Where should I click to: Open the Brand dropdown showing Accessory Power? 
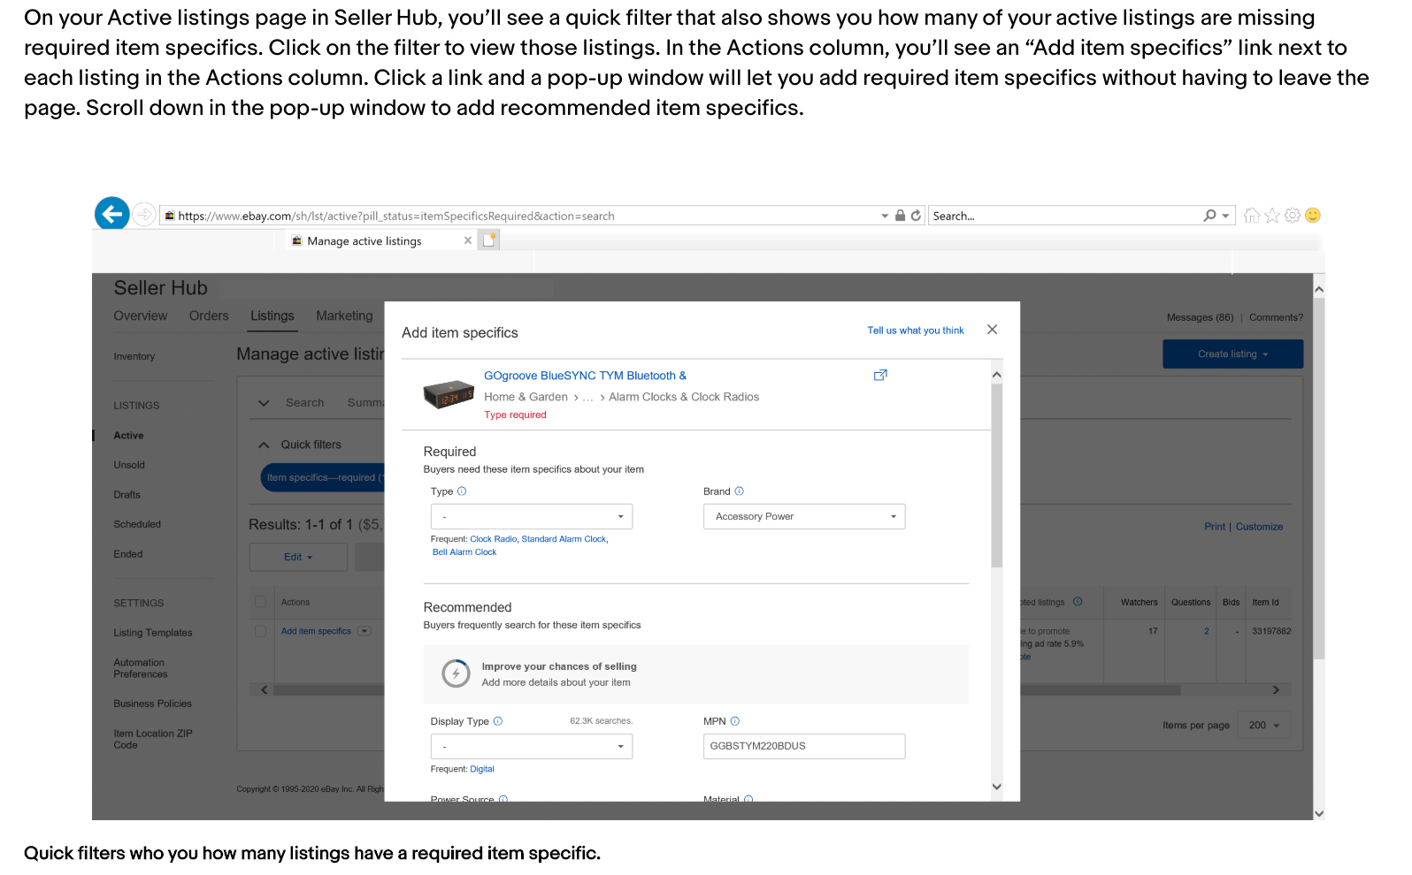tap(803, 517)
